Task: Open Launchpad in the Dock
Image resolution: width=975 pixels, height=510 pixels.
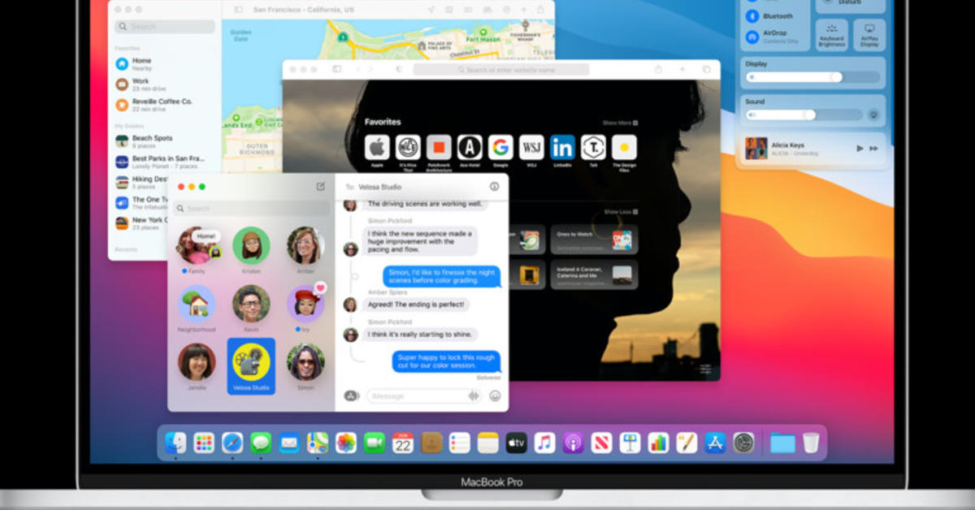Action: pyautogui.click(x=204, y=443)
